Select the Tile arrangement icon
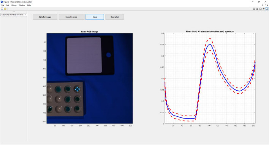 [x=254, y=9]
